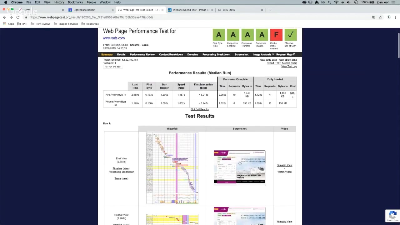
Task: Open the Apps bookmarks shortcut
Action: (8, 24)
